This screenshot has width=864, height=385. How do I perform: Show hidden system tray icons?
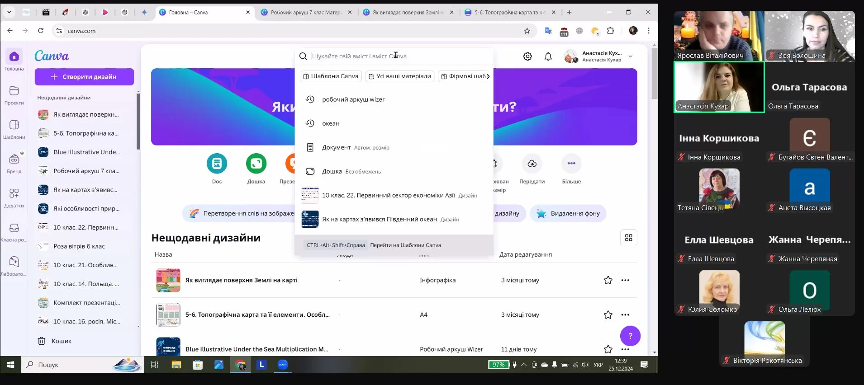pos(524,365)
